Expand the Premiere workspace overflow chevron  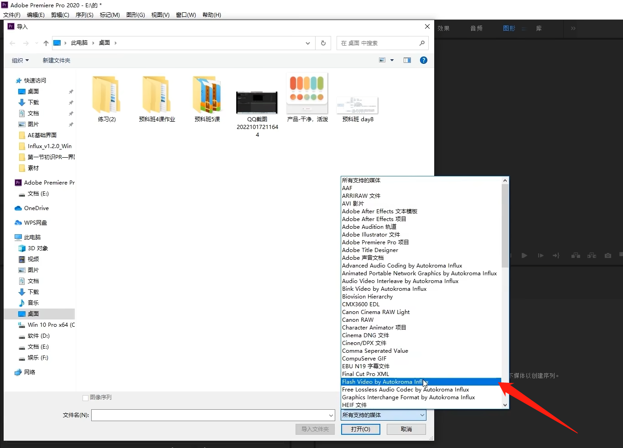(573, 28)
